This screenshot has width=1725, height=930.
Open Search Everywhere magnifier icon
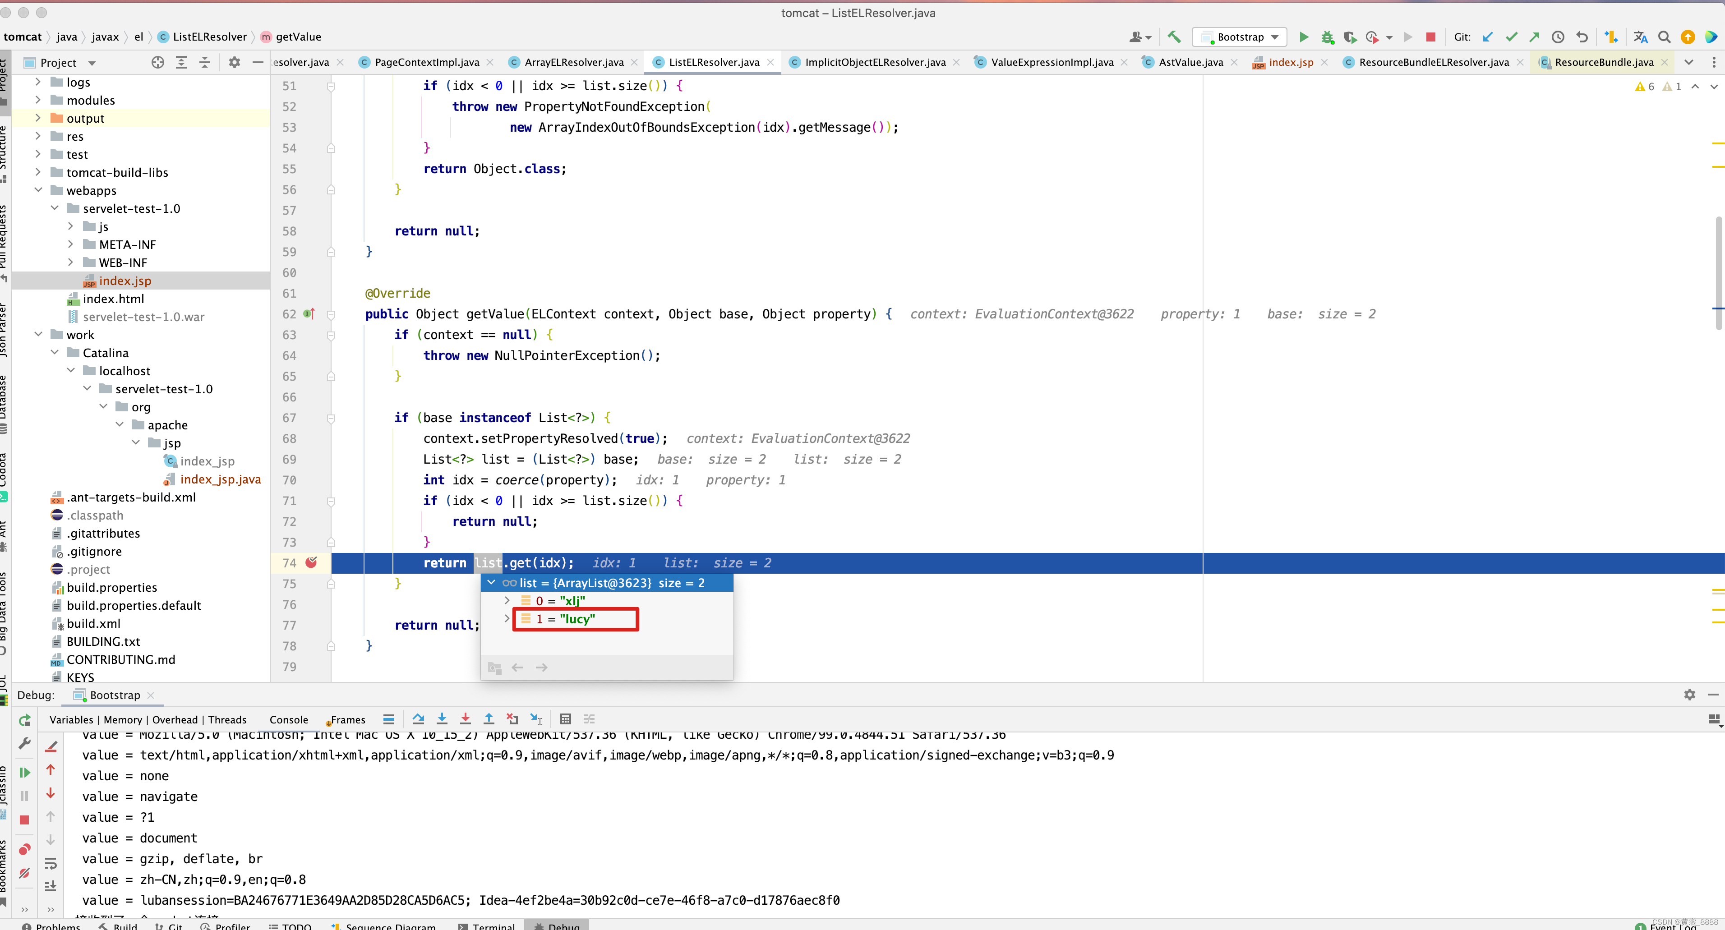click(x=1664, y=37)
